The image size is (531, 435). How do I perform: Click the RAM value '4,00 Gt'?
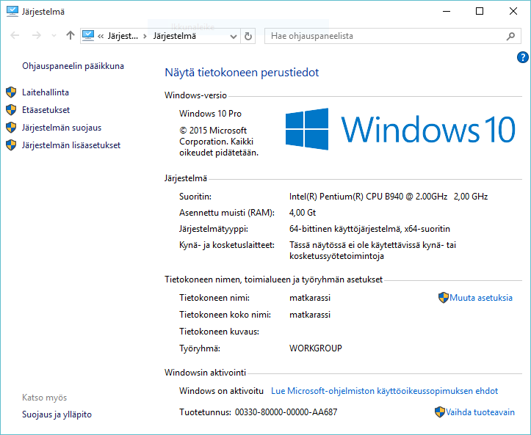coord(303,213)
